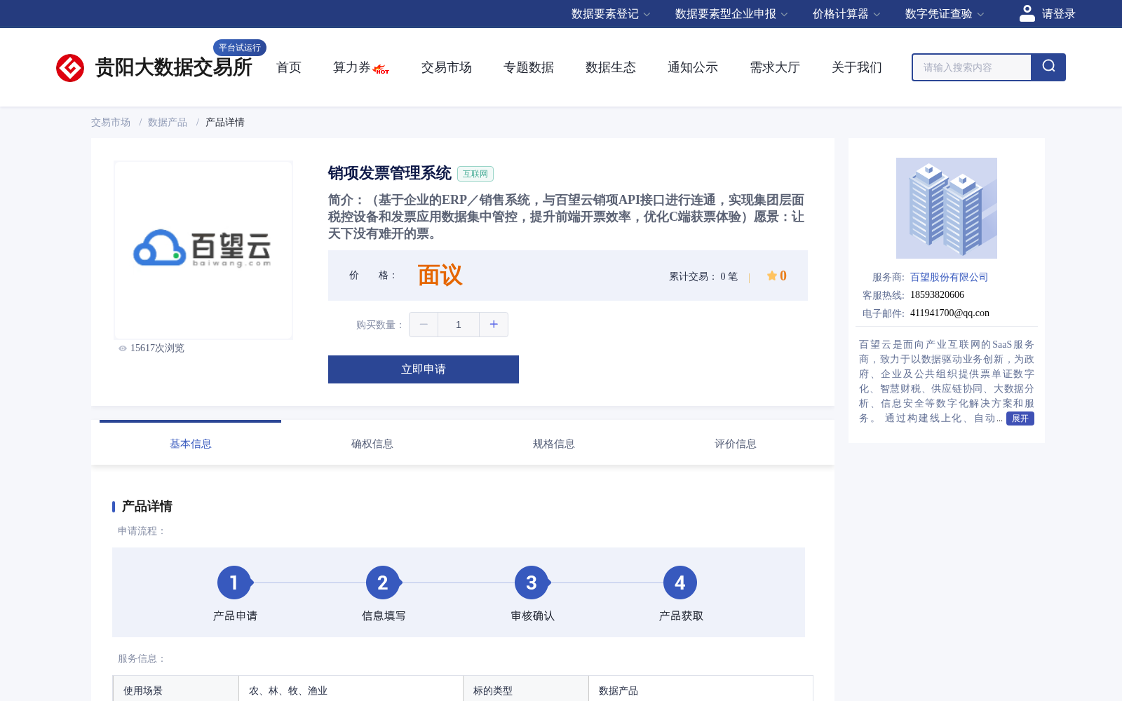Expand the 数据要素登记 dropdown
Screen dimensions: 1122x701
(611, 14)
